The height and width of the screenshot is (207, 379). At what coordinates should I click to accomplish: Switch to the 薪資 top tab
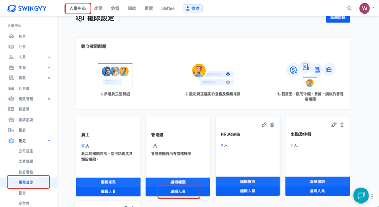[x=149, y=8]
